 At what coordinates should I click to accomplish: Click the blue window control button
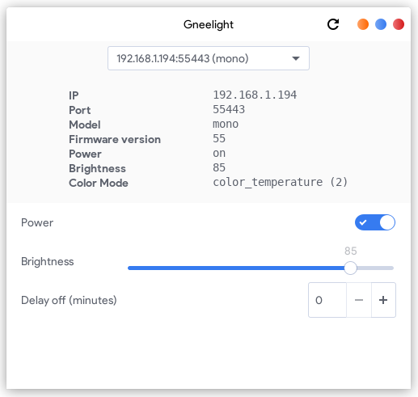coord(381,24)
